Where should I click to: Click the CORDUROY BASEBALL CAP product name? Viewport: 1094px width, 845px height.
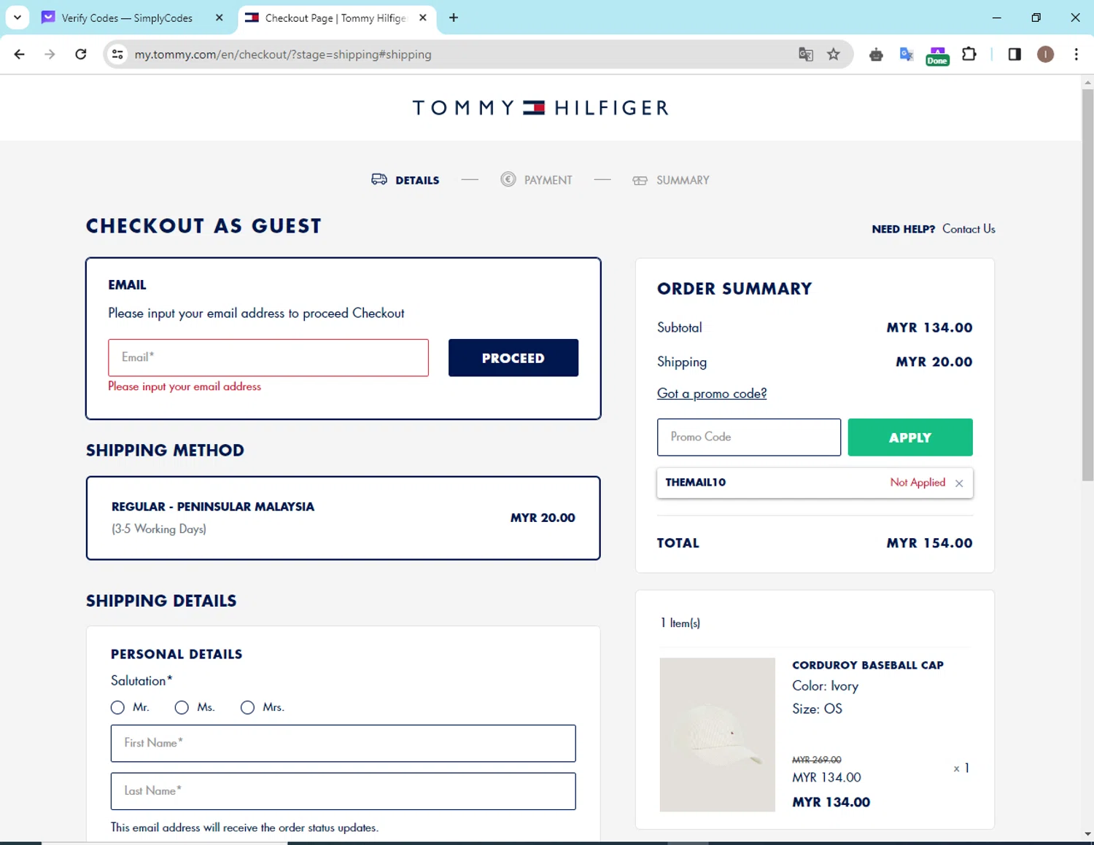[868, 665]
